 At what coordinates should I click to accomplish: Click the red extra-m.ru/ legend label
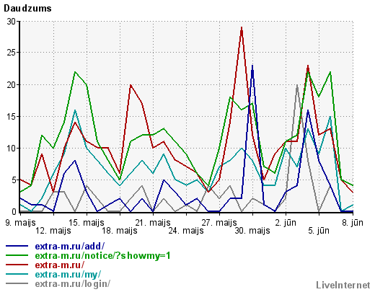[60, 265]
